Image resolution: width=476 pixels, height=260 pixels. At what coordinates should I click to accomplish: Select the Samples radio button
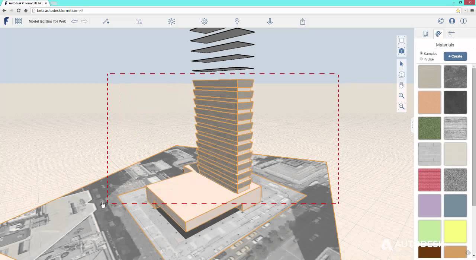coord(421,53)
